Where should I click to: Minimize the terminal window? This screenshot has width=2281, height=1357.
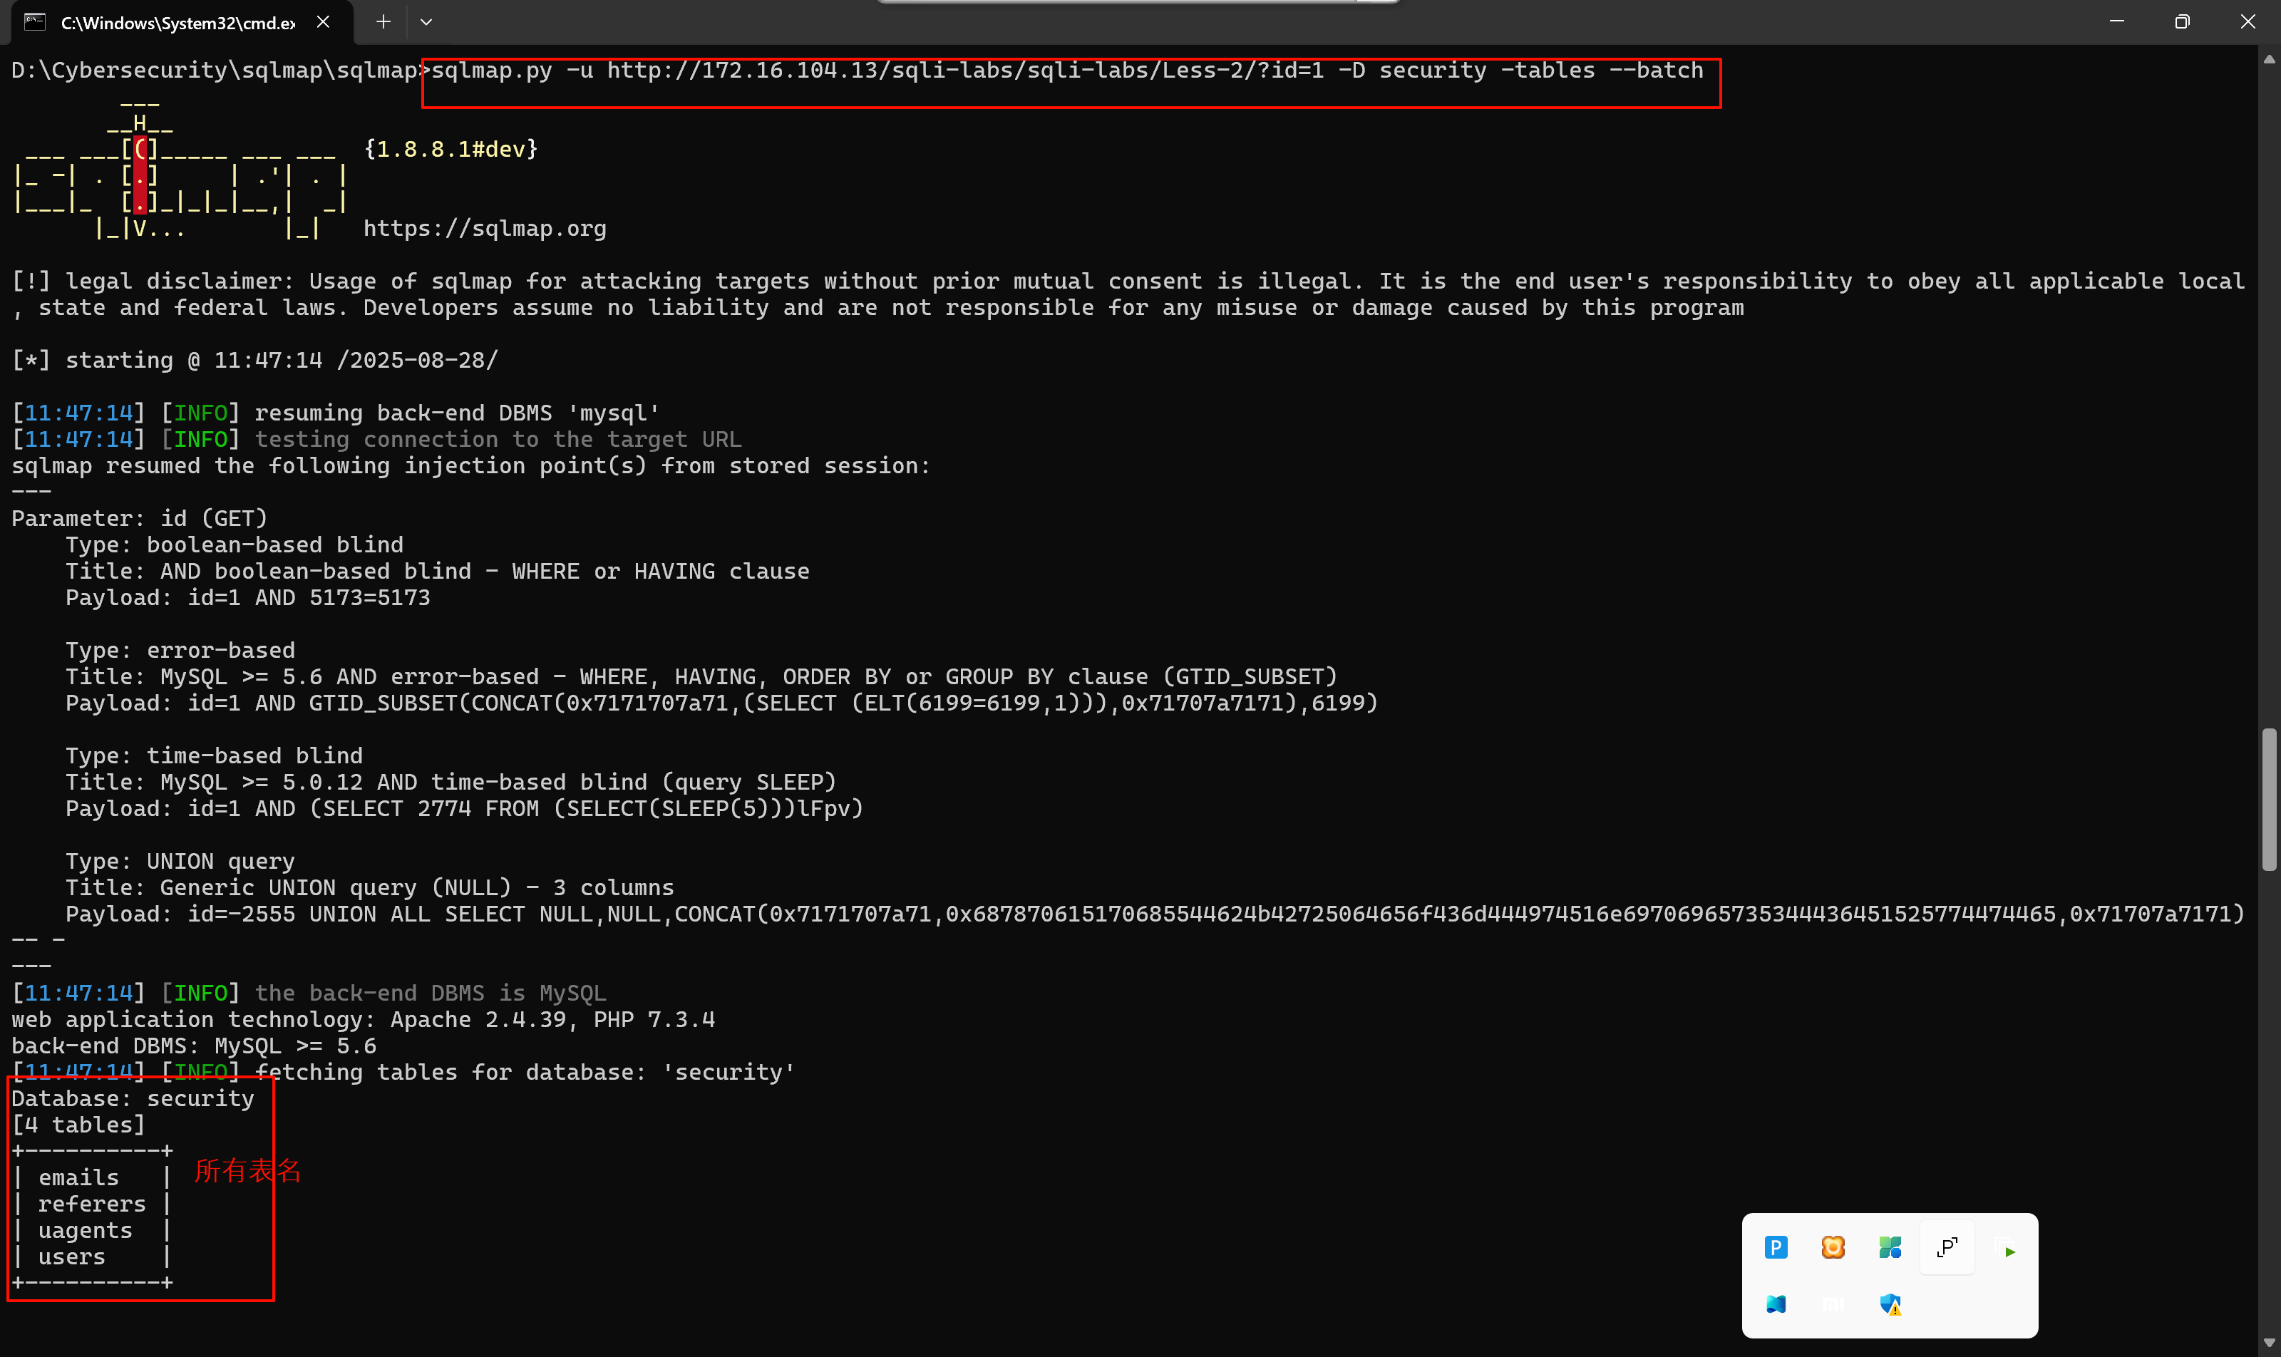[x=2118, y=21]
